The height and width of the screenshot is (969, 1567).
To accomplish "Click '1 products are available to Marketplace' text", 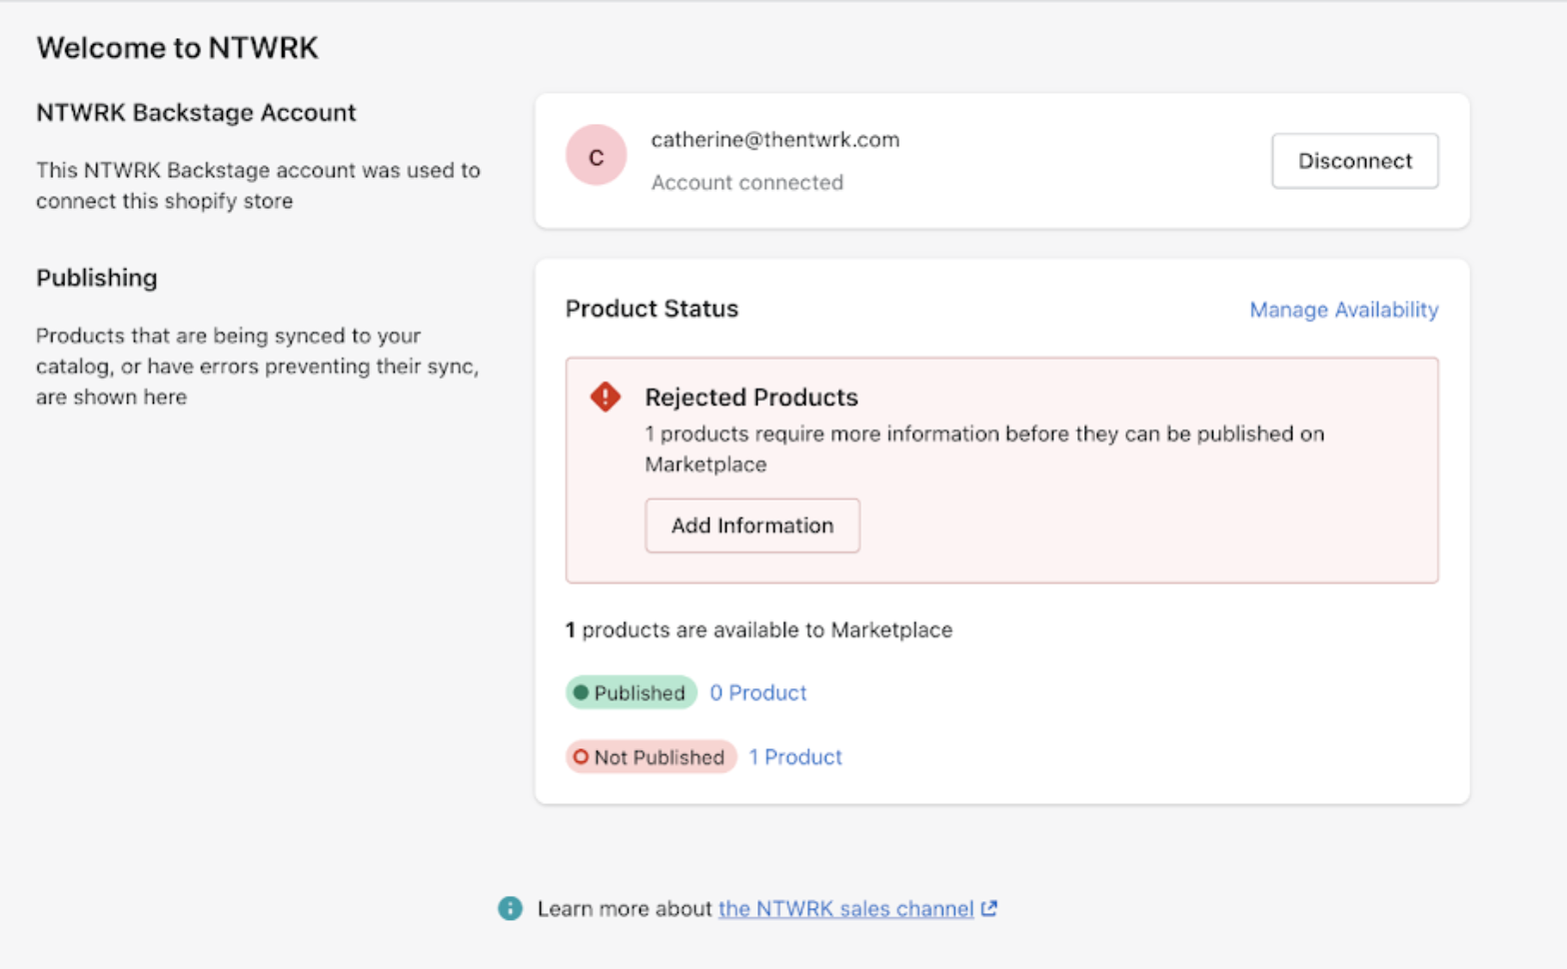I will click(x=759, y=630).
